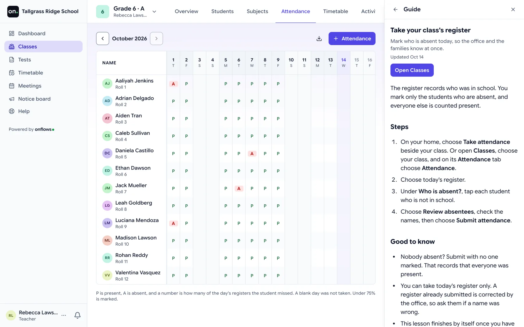Click Open Classes in the Guide
The width and height of the screenshot is (524, 327).
412,70
